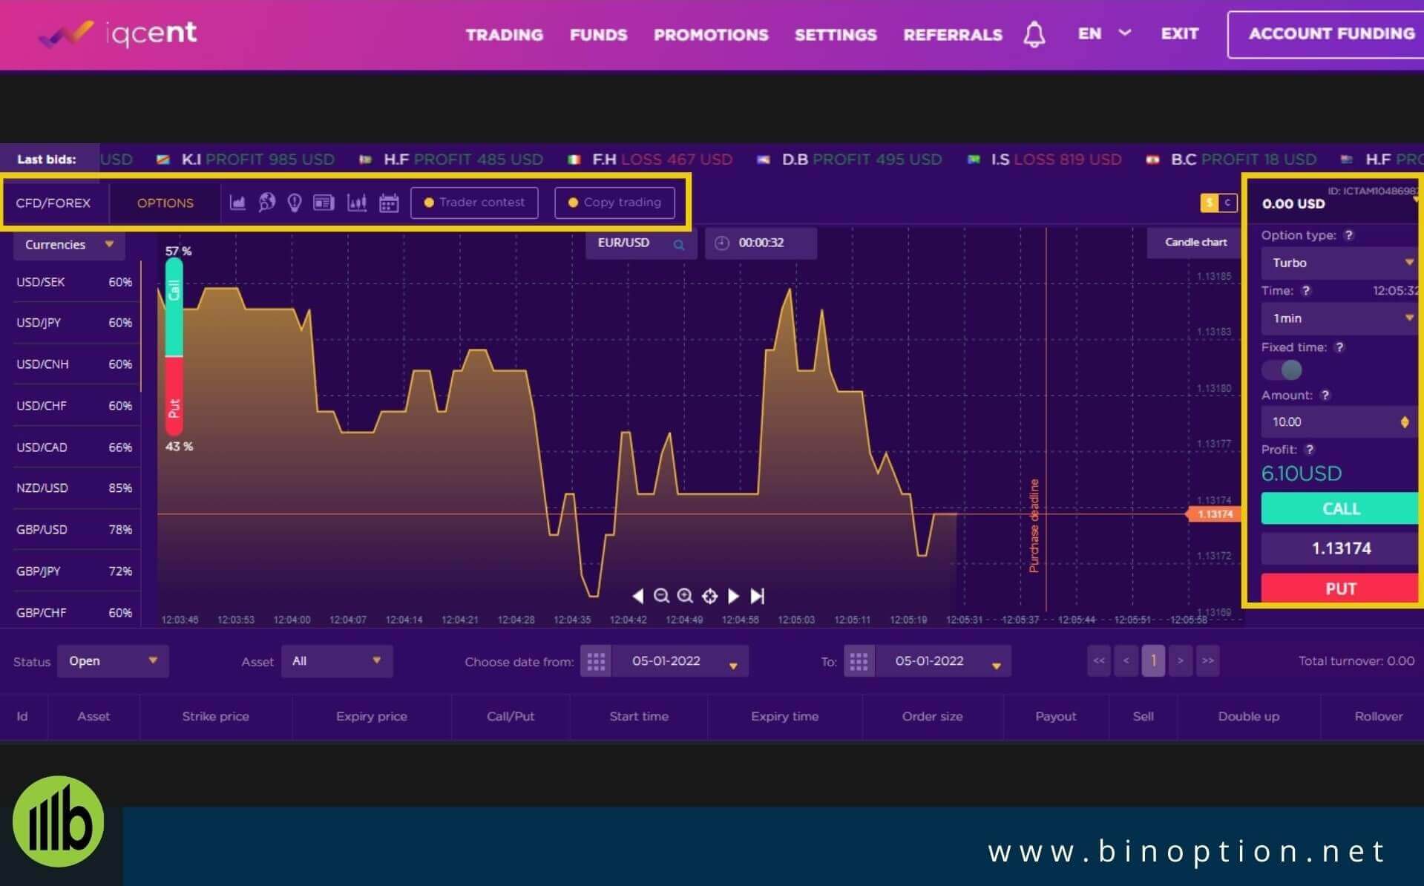Zoom in on the chart
This screenshot has width=1424, height=886.
pyautogui.click(x=685, y=596)
